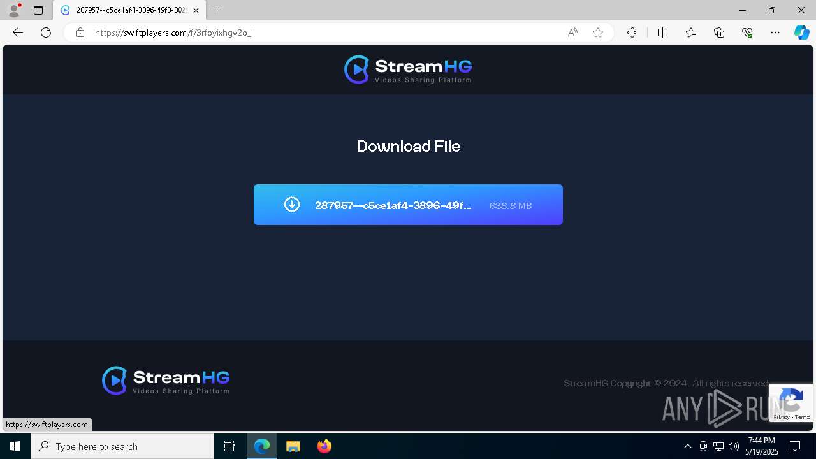Viewport: 816px width, 459px height.
Task: Open File Explorer taskbar icon
Action: pyautogui.click(x=293, y=446)
